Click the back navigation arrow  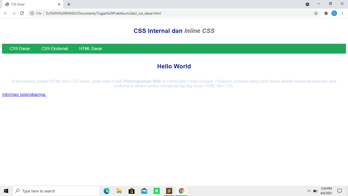click(5, 13)
